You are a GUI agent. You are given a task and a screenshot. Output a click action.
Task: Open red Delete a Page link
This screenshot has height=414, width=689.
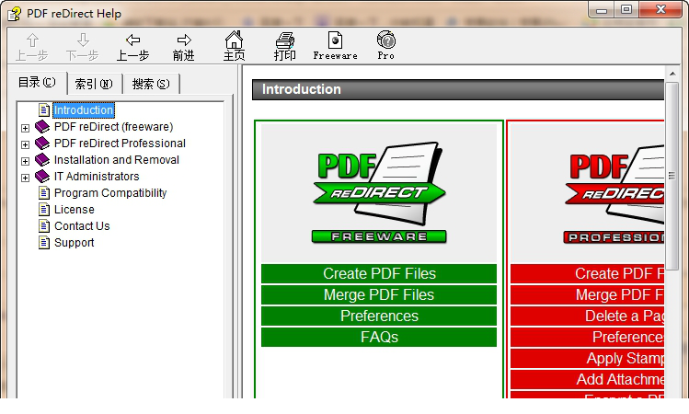click(587, 316)
